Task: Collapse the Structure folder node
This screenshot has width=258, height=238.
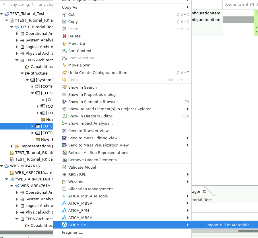Action: pos(22,73)
